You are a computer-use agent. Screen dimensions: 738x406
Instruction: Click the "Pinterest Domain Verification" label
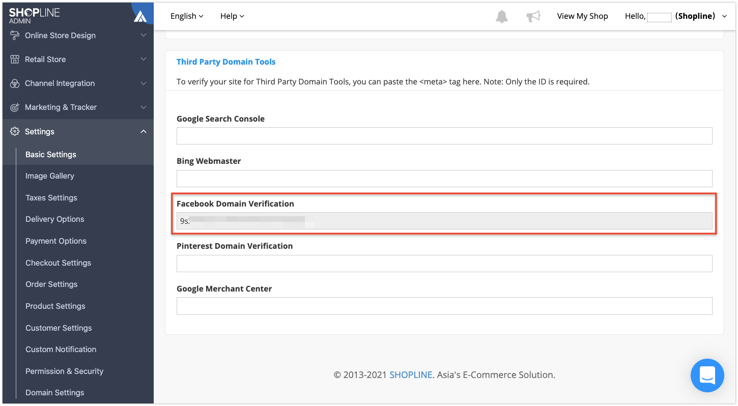[x=235, y=246]
